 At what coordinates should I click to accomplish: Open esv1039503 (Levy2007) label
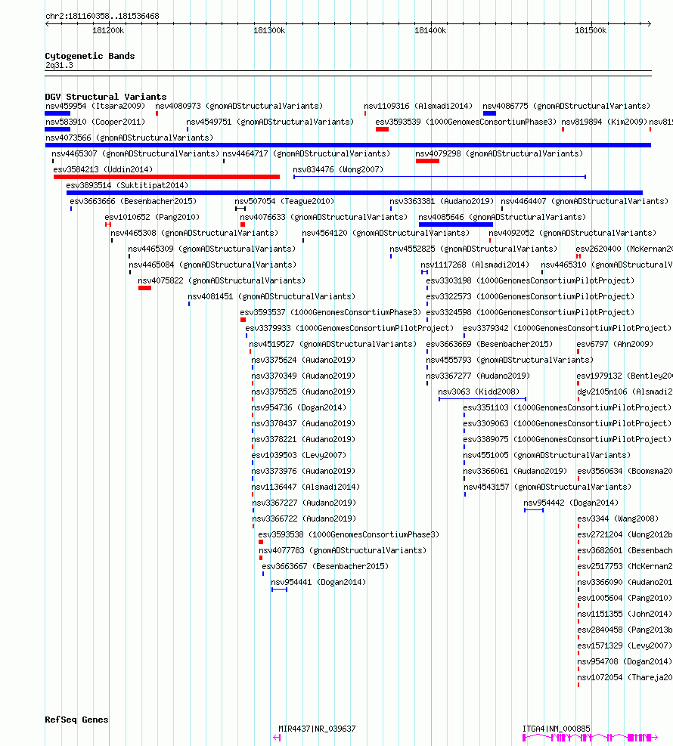pos(299,455)
